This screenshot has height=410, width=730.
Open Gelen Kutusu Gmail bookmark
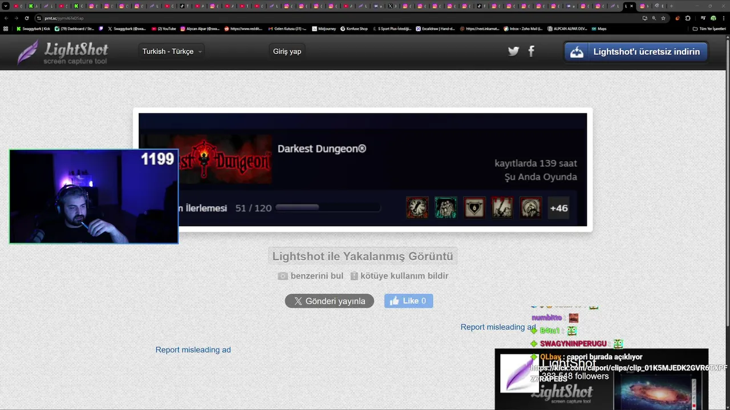(x=287, y=28)
